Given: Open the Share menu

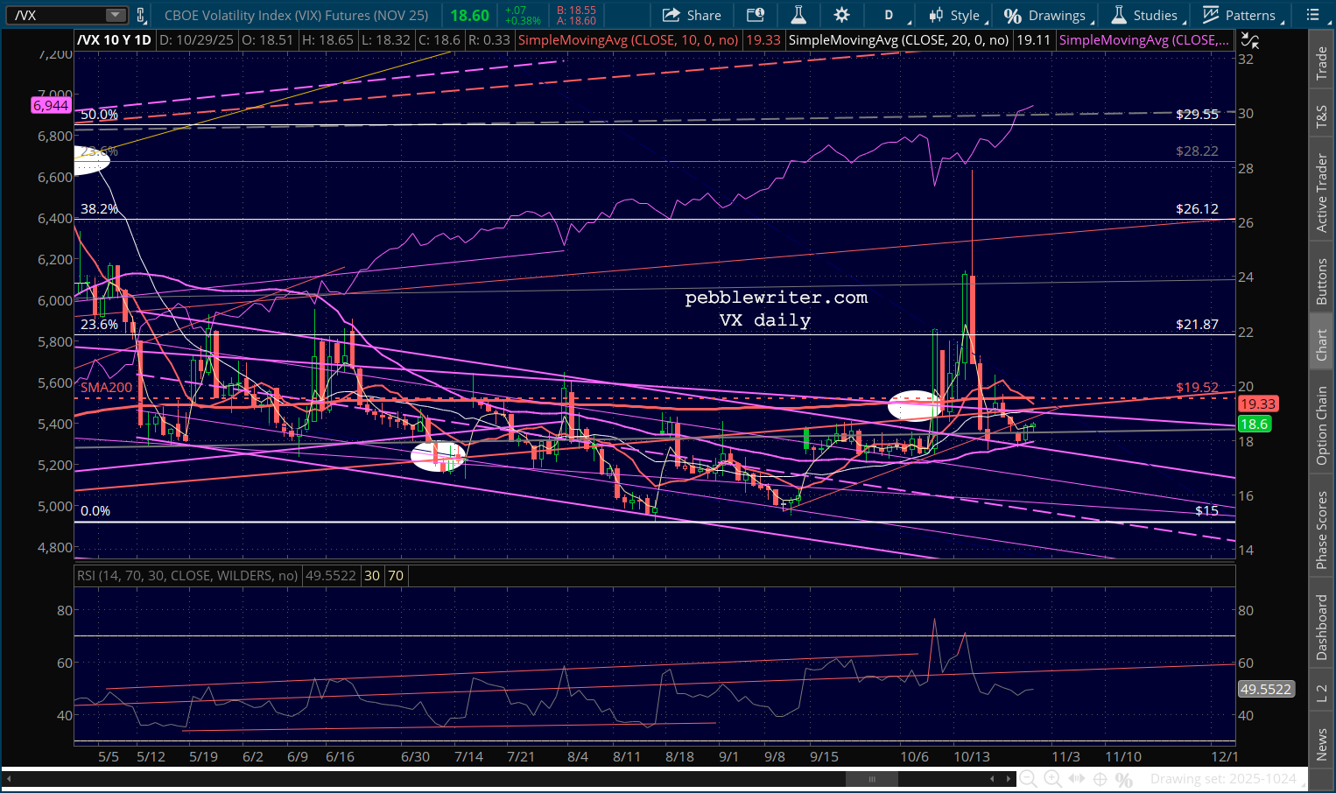Looking at the screenshot, I should (692, 15).
